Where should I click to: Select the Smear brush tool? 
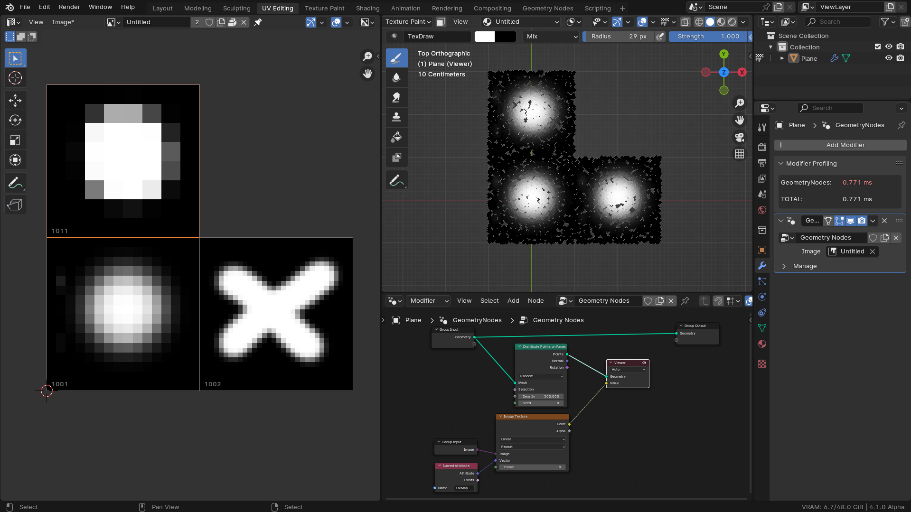(396, 98)
